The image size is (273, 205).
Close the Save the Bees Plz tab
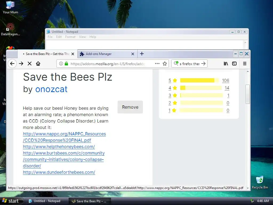pyautogui.click(x=73, y=54)
